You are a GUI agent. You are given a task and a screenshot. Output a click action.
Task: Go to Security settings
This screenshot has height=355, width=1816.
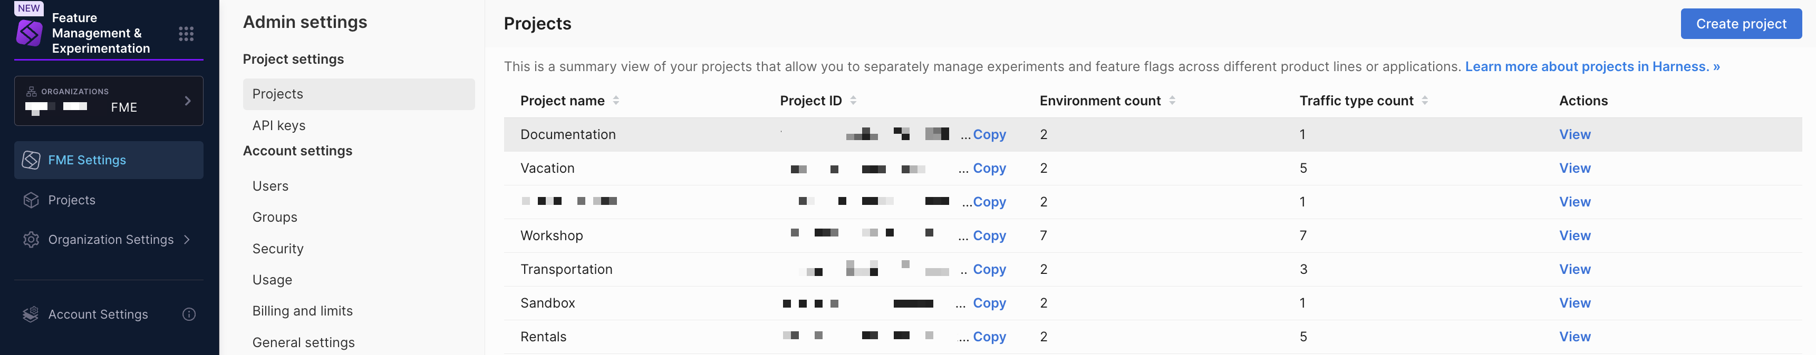coord(278,249)
